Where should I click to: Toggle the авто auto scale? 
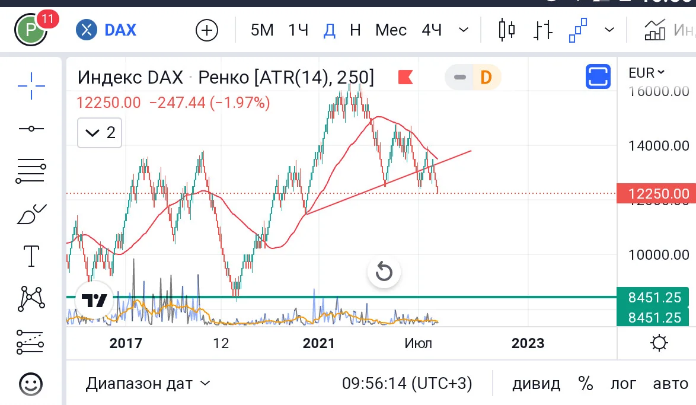click(x=671, y=383)
